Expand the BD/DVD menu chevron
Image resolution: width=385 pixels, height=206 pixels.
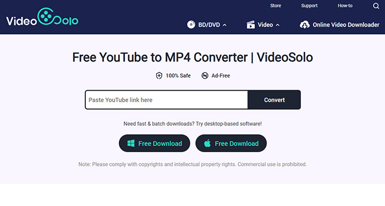tap(224, 25)
